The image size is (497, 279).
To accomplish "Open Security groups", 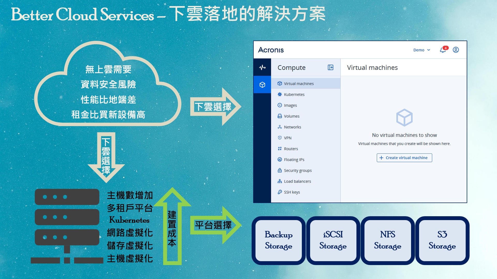I will coord(306,170).
